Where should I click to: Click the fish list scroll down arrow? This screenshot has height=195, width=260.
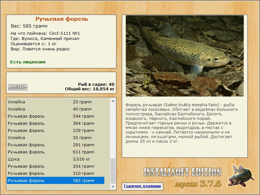click(113, 186)
